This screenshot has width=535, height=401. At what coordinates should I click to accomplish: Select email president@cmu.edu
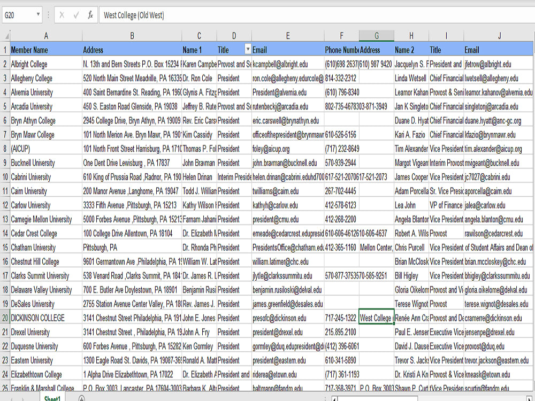point(288,219)
